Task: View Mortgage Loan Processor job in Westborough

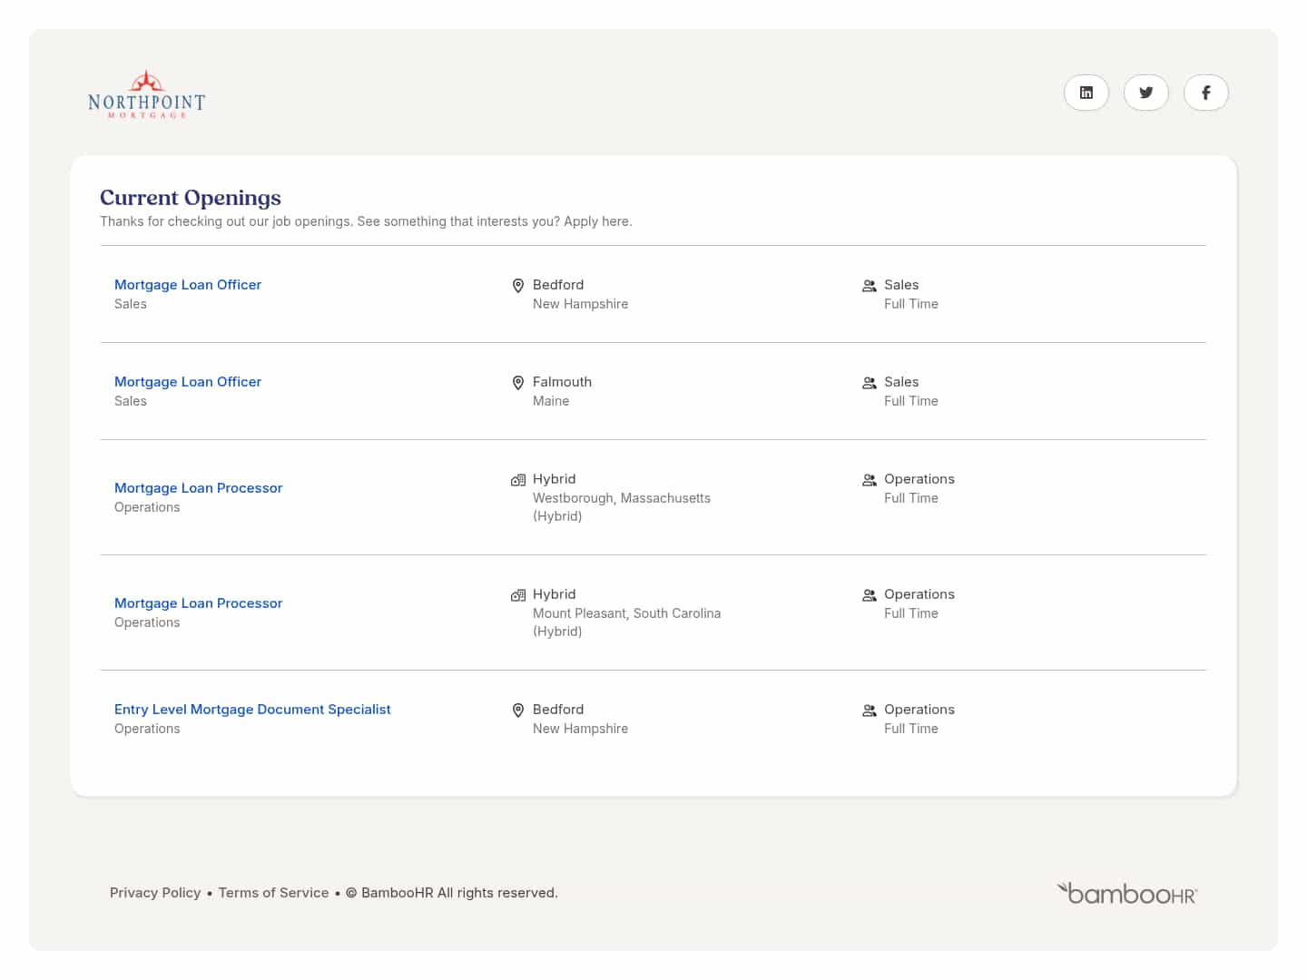Action: pos(198,488)
